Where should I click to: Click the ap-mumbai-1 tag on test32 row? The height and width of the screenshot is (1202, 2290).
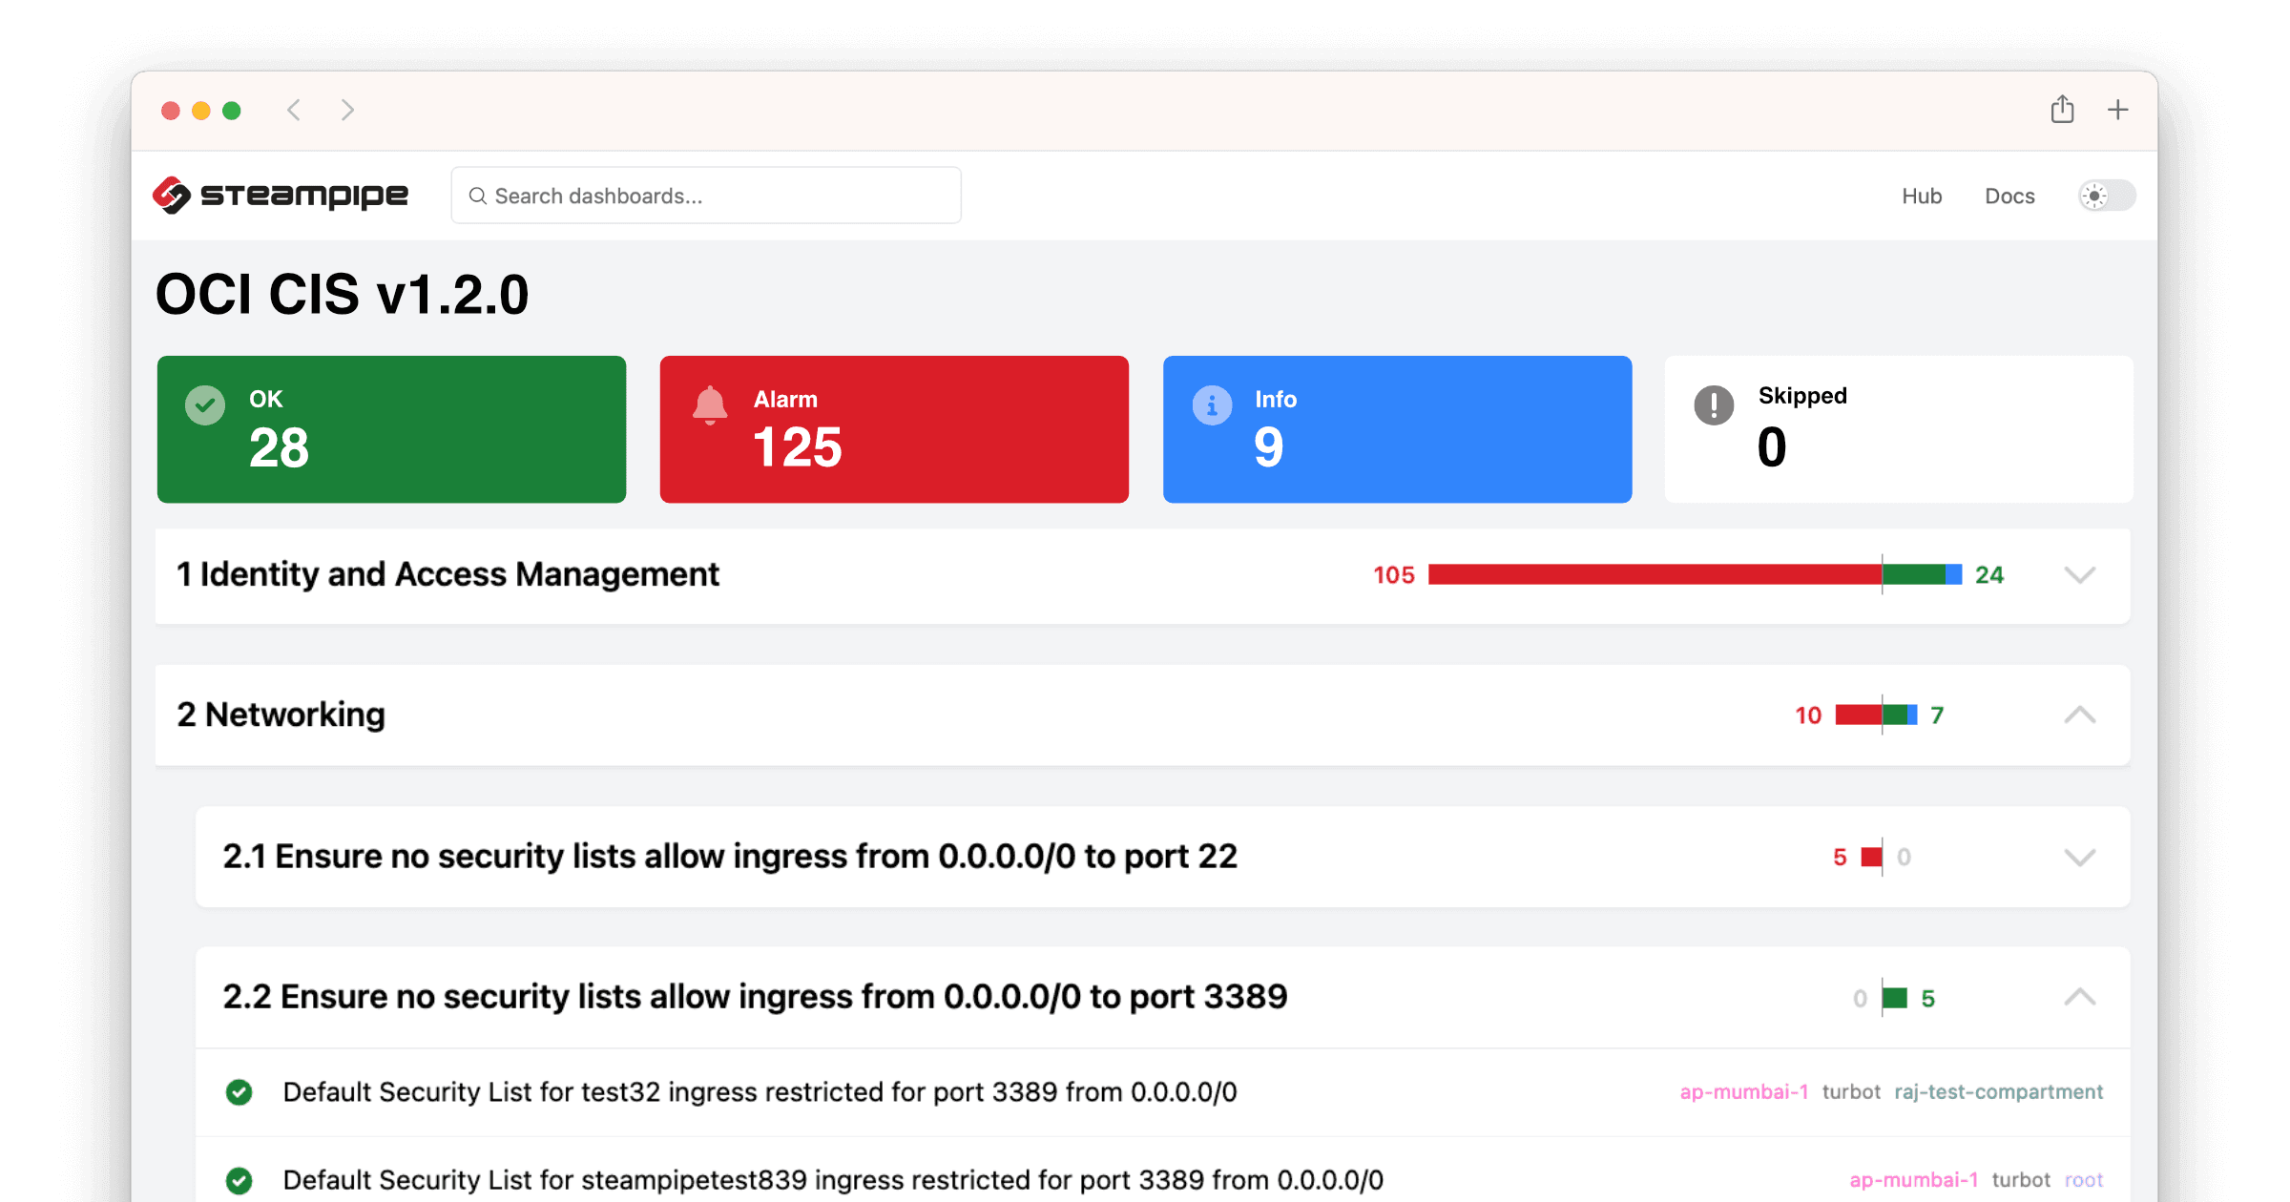tap(1744, 1092)
